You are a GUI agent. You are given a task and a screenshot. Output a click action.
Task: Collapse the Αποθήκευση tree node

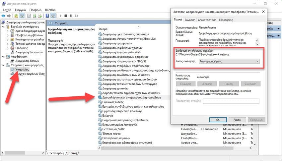point(3,57)
